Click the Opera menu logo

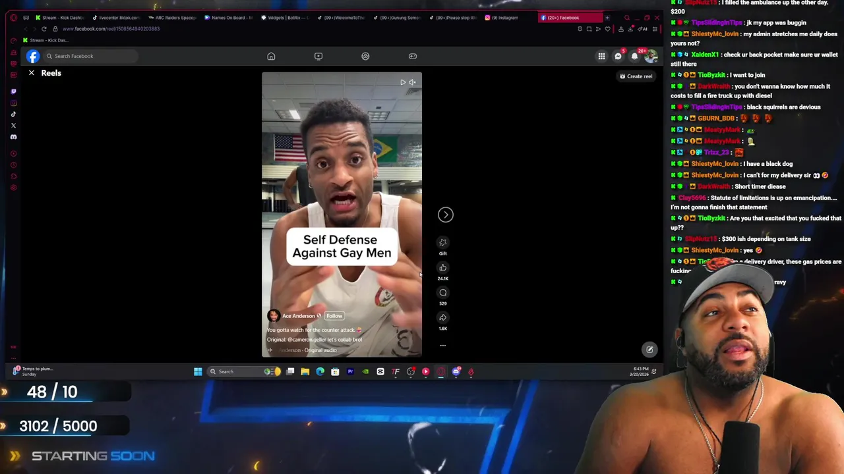tap(13, 18)
